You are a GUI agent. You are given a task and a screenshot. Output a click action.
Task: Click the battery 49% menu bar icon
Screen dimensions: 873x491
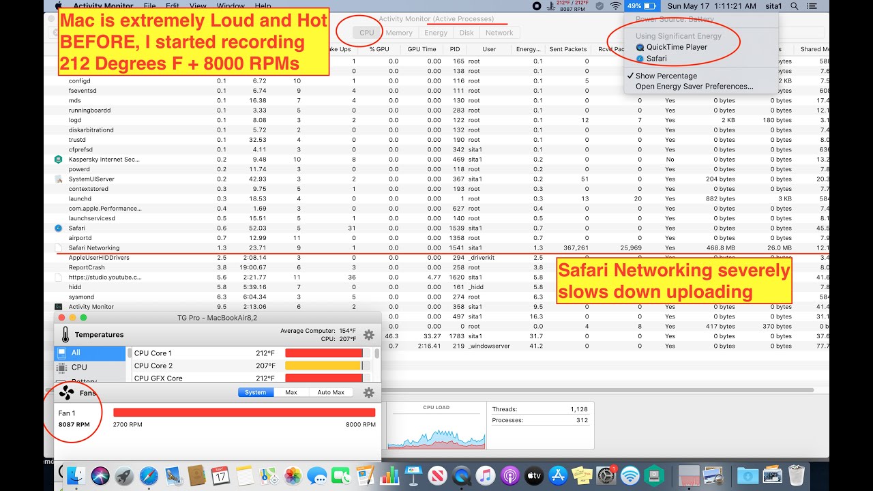pyautogui.click(x=641, y=5)
